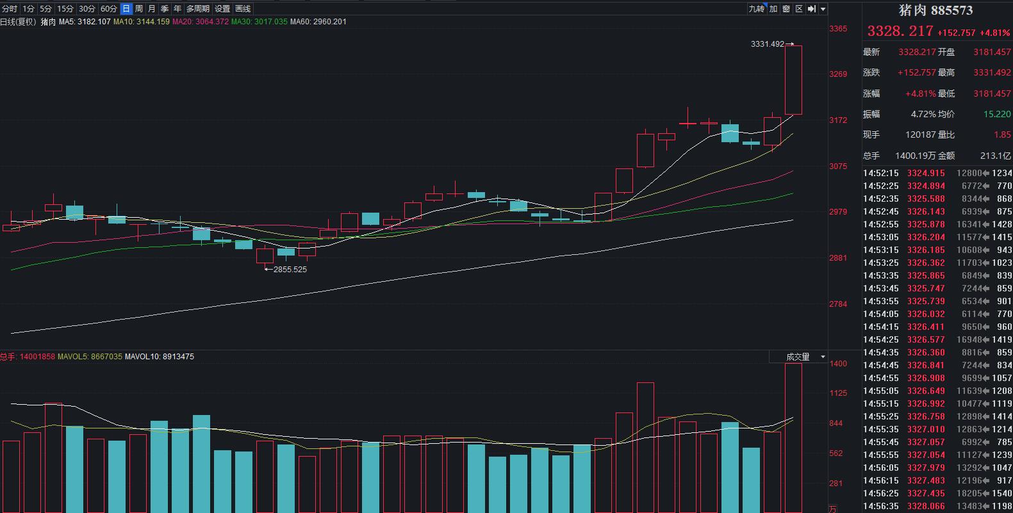Open the 多周期 multi-period view
This screenshot has width=1013, height=513.
coord(198,9)
